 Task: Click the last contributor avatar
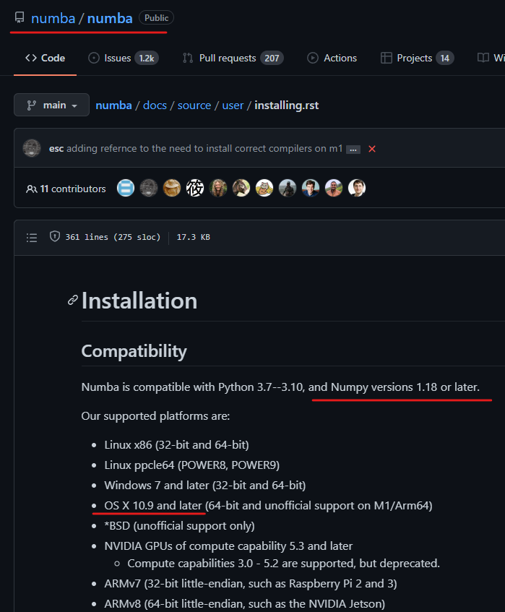tap(356, 188)
